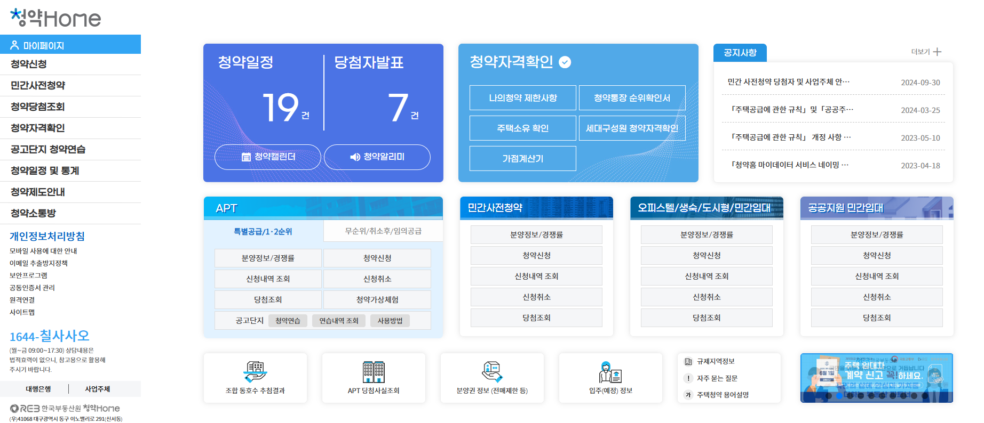Click the 세대구성원 청약자격확인 button
Screen dimensions: 984x423
[x=632, y=128]
